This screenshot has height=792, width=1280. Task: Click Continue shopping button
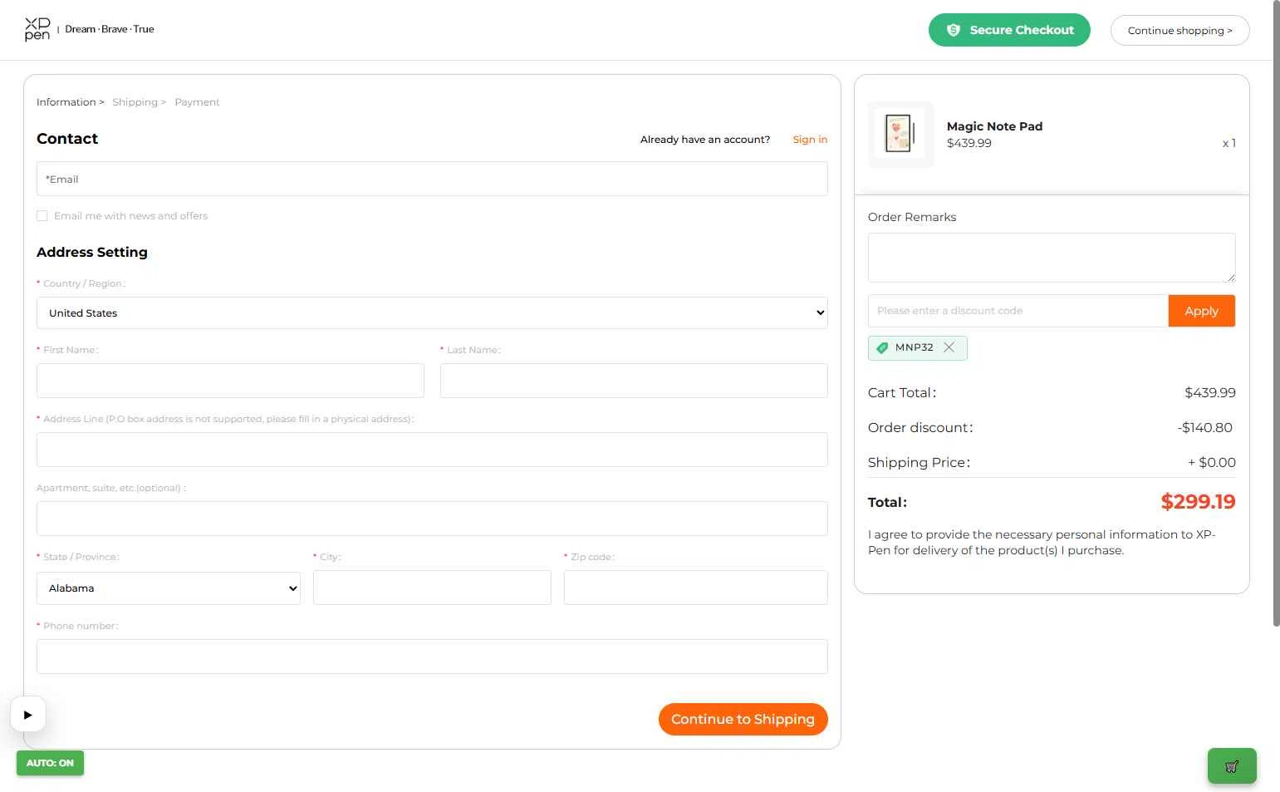tap(1179, 31)
